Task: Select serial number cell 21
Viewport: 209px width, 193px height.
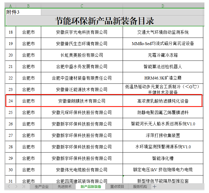Action: point(11,67)
